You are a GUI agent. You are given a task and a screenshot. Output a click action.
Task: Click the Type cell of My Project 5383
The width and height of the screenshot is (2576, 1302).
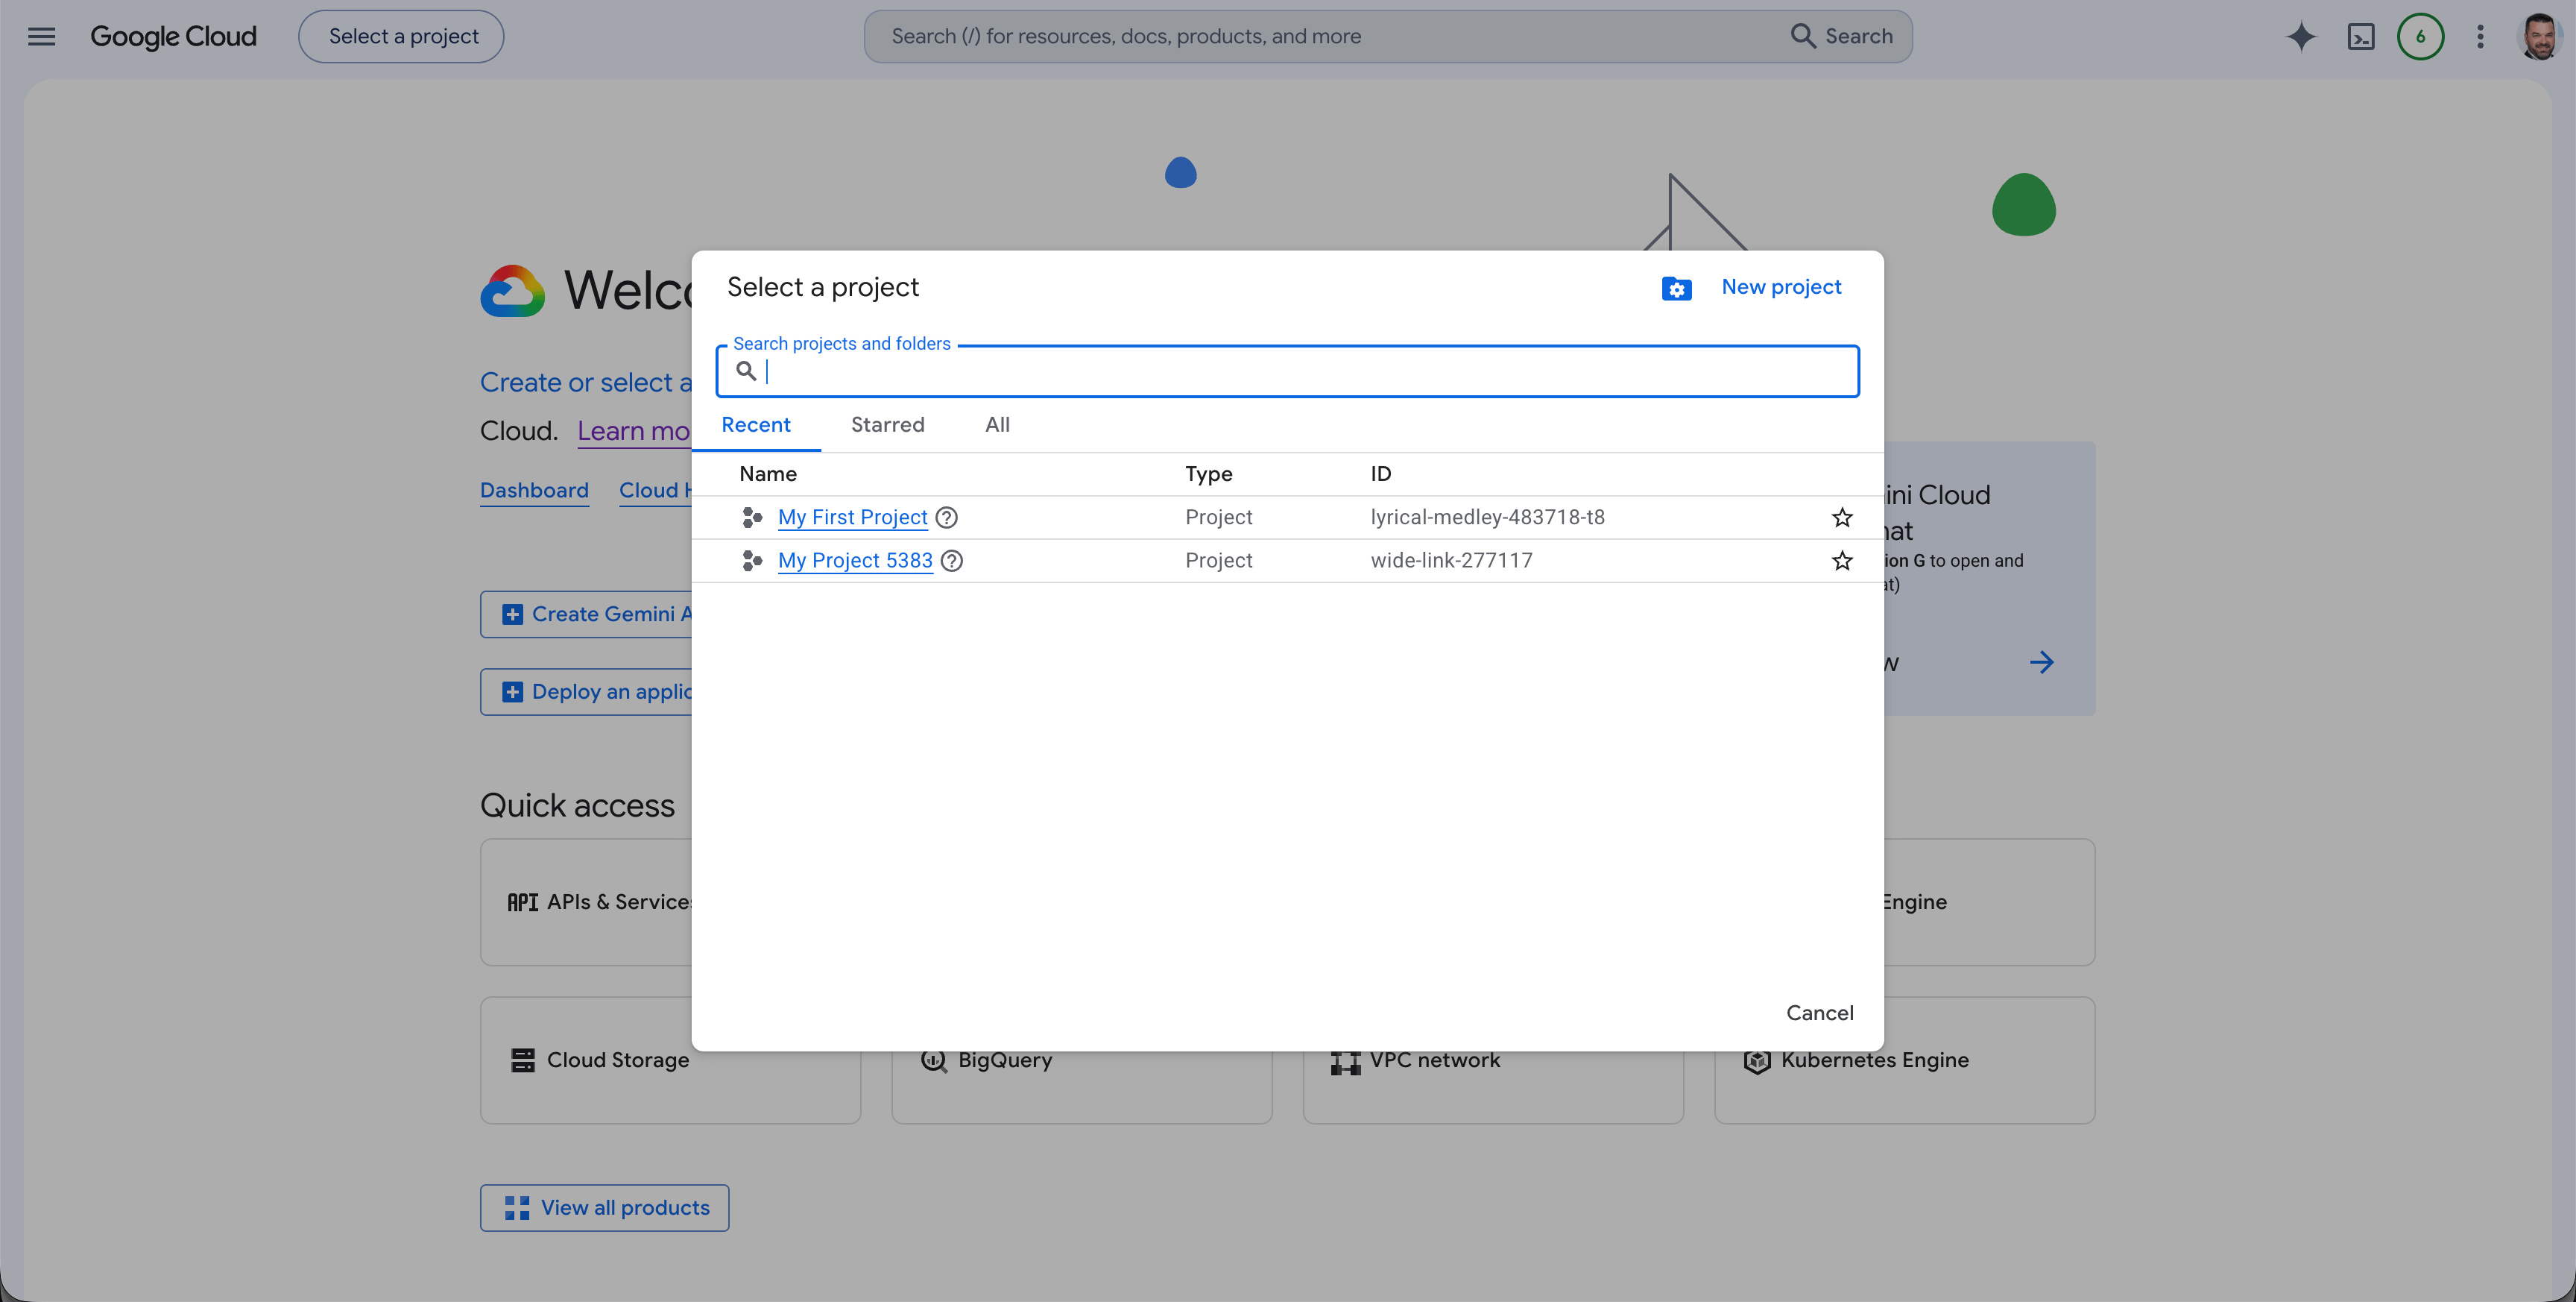[x=1218, y=561]
